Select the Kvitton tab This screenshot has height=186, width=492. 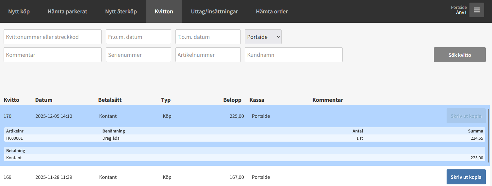164,11
